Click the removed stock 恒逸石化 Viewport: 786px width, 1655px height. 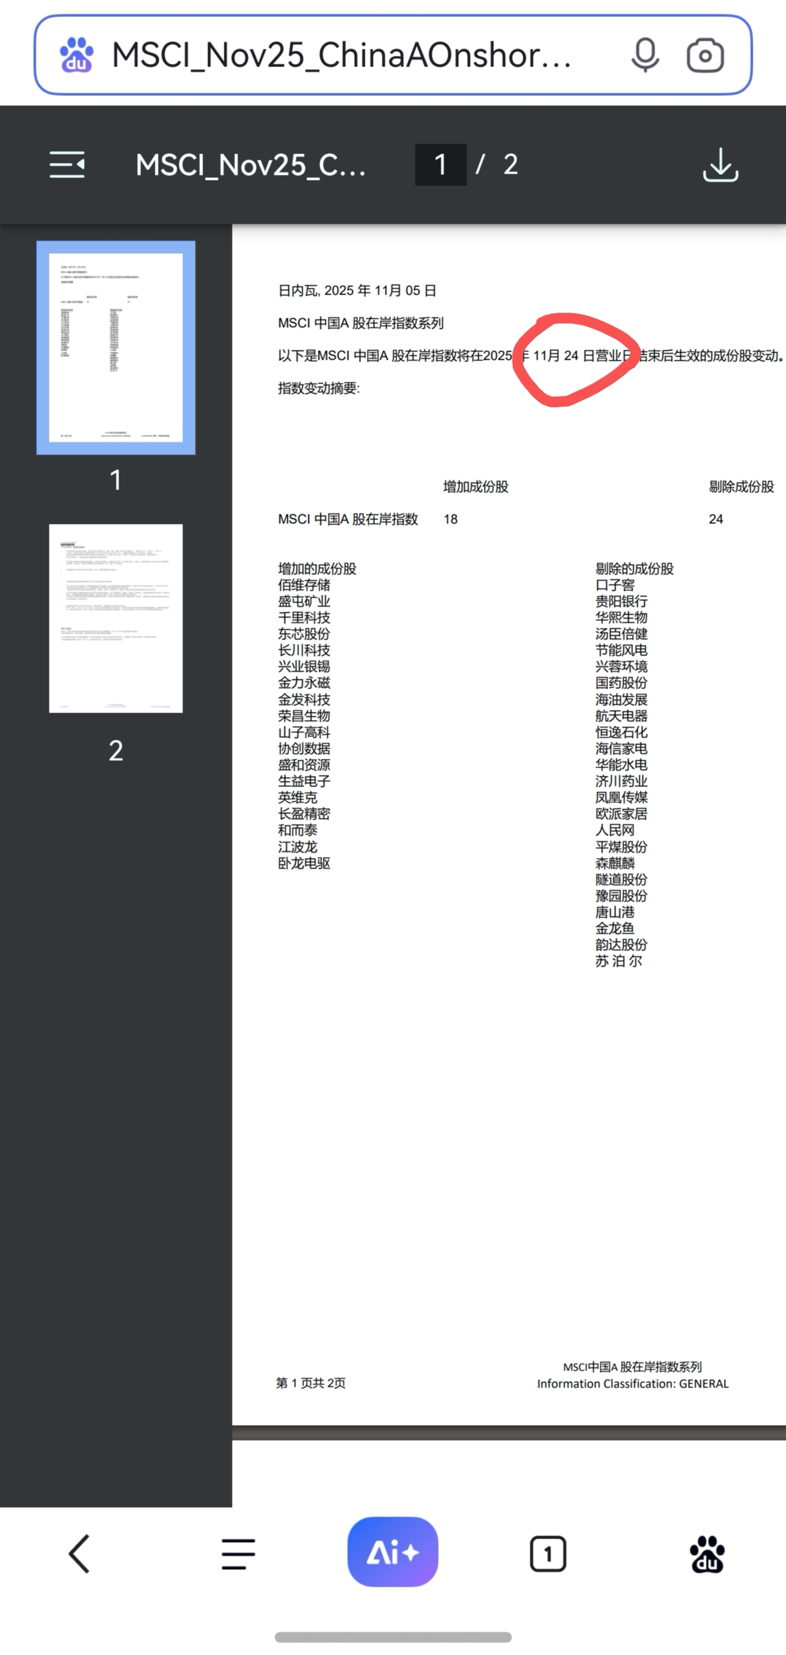tap(622, 732)
